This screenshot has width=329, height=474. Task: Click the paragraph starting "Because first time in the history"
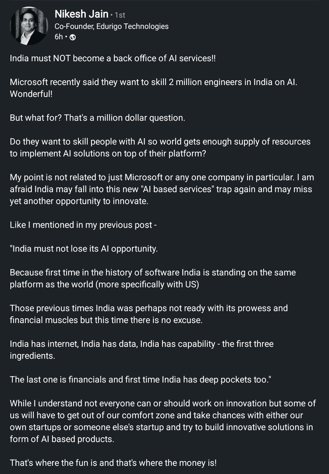[153, 279]
